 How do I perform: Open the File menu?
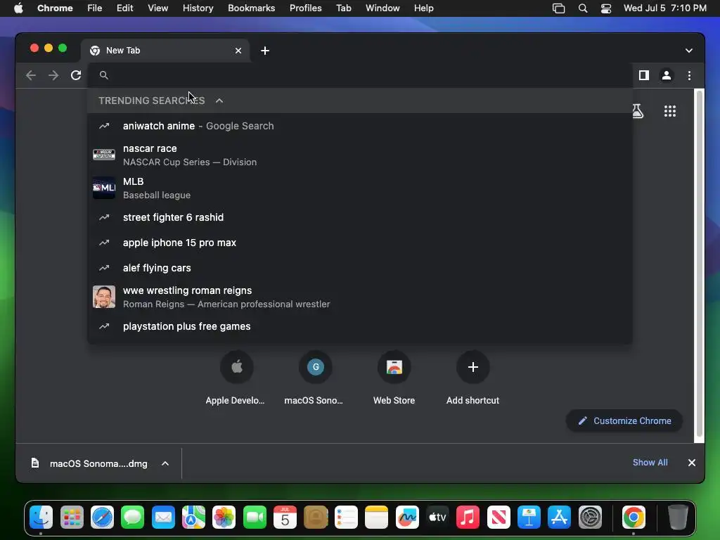[95, 8]
